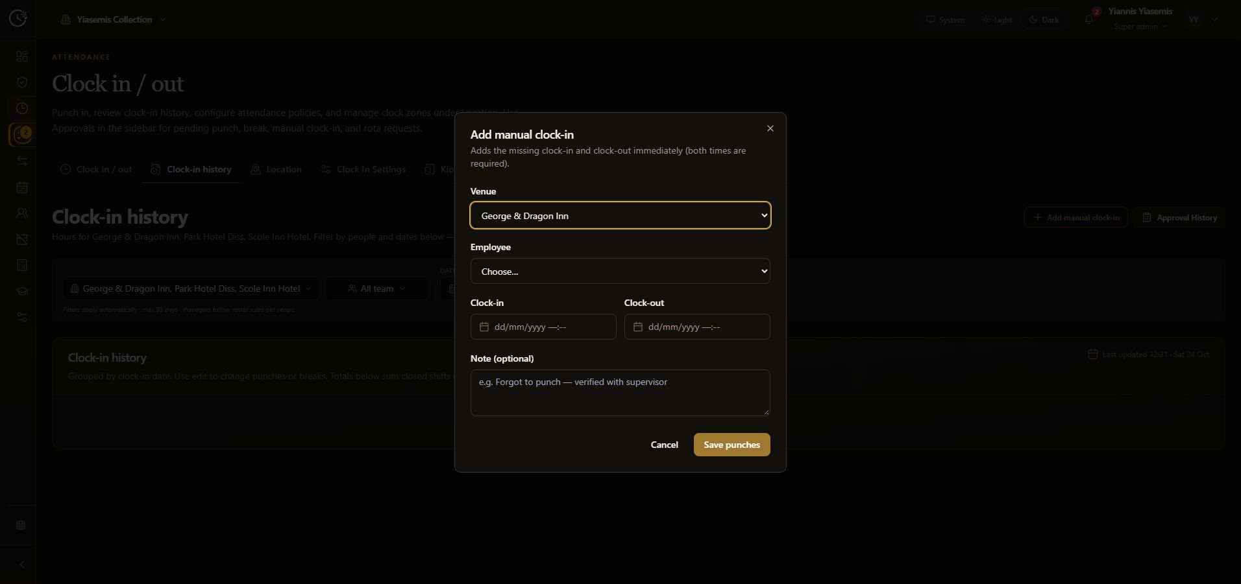The width and height of the screenshot is (1241, 584).
Task: Open the grid icon near the sidebar bottom
Action: coord(21,525)
